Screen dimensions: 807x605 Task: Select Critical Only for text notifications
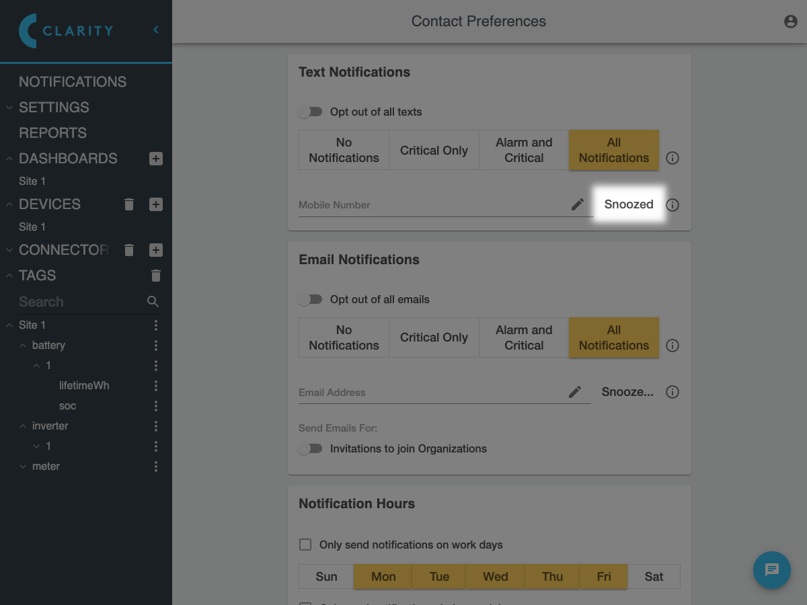coord(434,151)
